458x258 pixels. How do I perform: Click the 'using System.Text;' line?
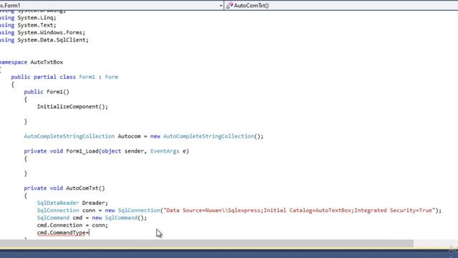click(x=28, y=25)
